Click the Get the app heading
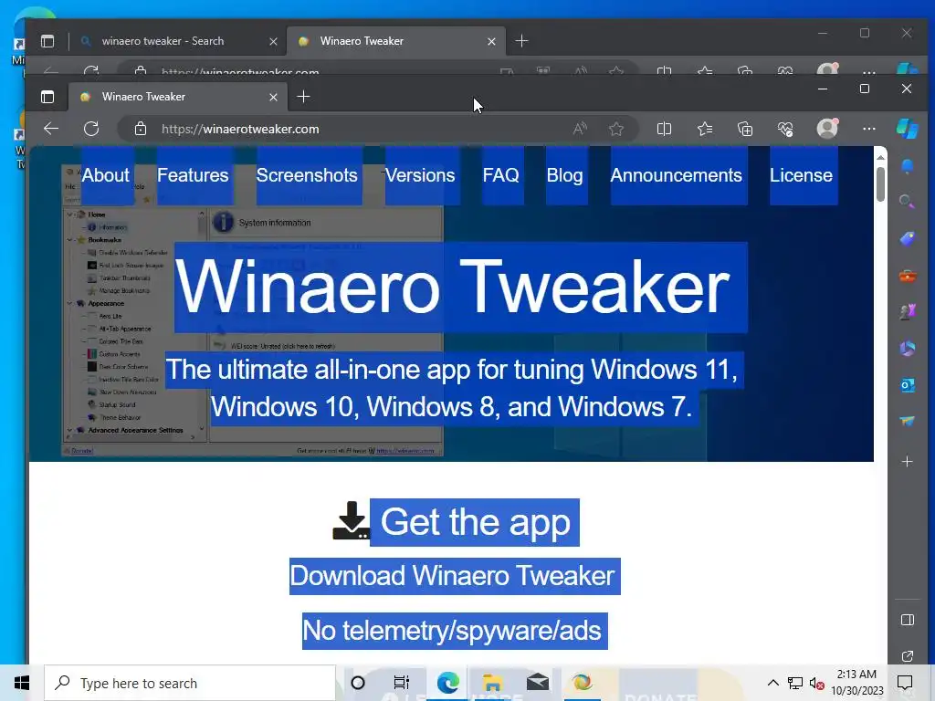Viewport: 935px width, 701px height. tap(475, 522)
